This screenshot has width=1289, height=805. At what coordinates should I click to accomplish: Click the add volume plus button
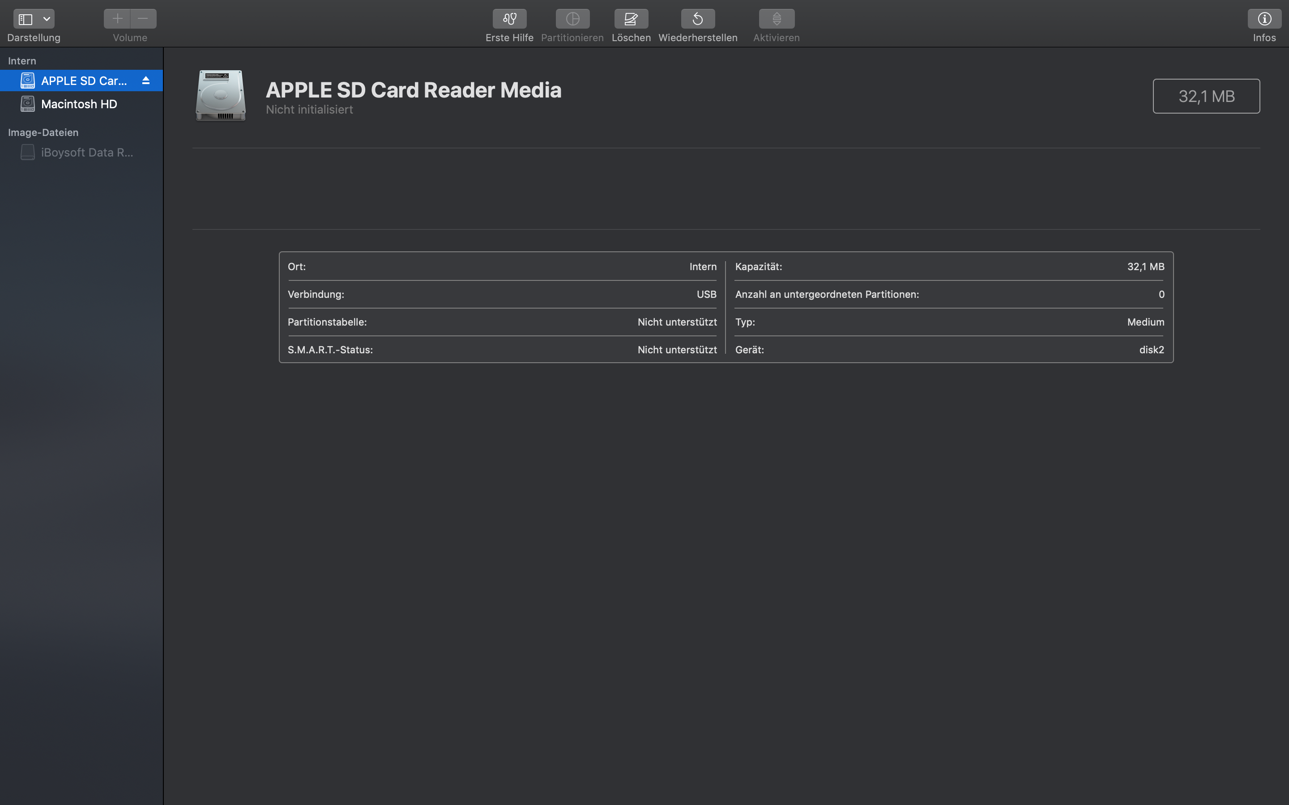point(117,19)
